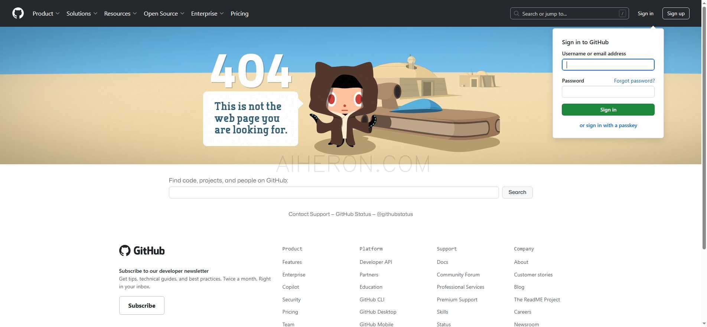Click the green Sign in button
This screenshot has width=707, height=327.
point(608,110)
